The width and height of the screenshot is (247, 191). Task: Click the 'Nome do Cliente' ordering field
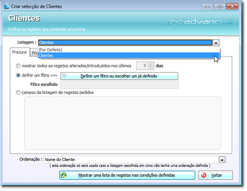click(131, 160)
